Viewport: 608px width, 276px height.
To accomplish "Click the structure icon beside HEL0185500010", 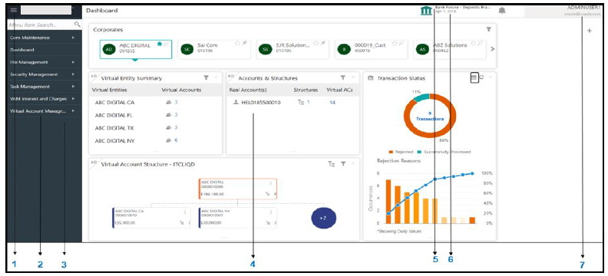I will pos(301,103).
